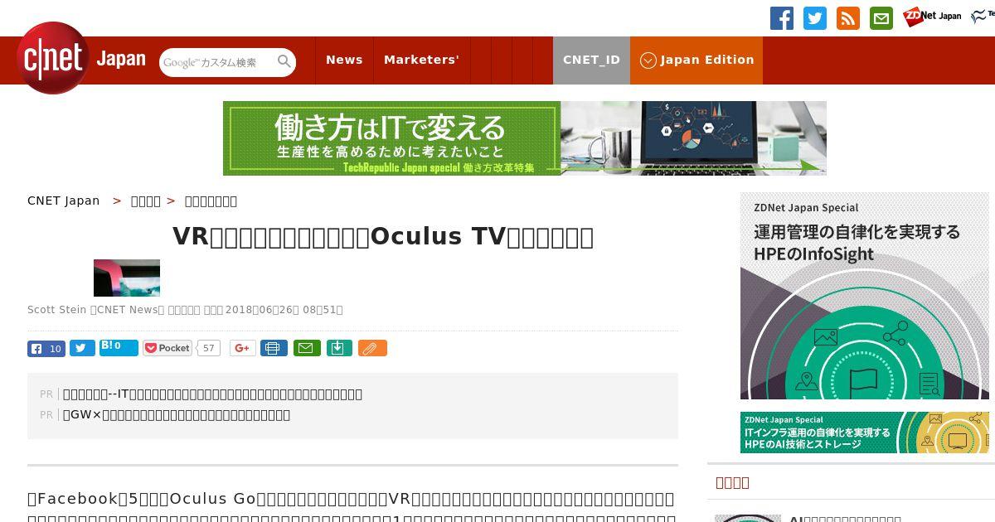Image resolution: width=995 pixels, height=522 pixels.
Task: Focus the Google custom search field
Action: [218, 62]
